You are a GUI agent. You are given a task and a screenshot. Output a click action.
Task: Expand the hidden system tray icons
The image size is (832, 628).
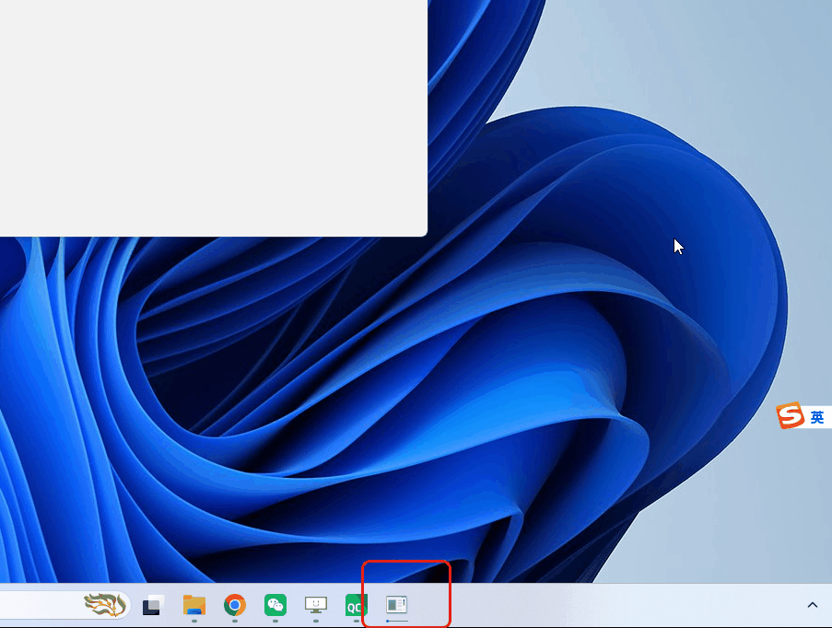[x=813, y=605]
